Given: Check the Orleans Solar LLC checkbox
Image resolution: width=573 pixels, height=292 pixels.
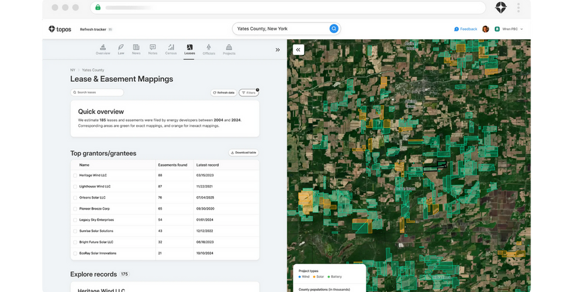Looking at the screenshot, I should tap(75, 198).
